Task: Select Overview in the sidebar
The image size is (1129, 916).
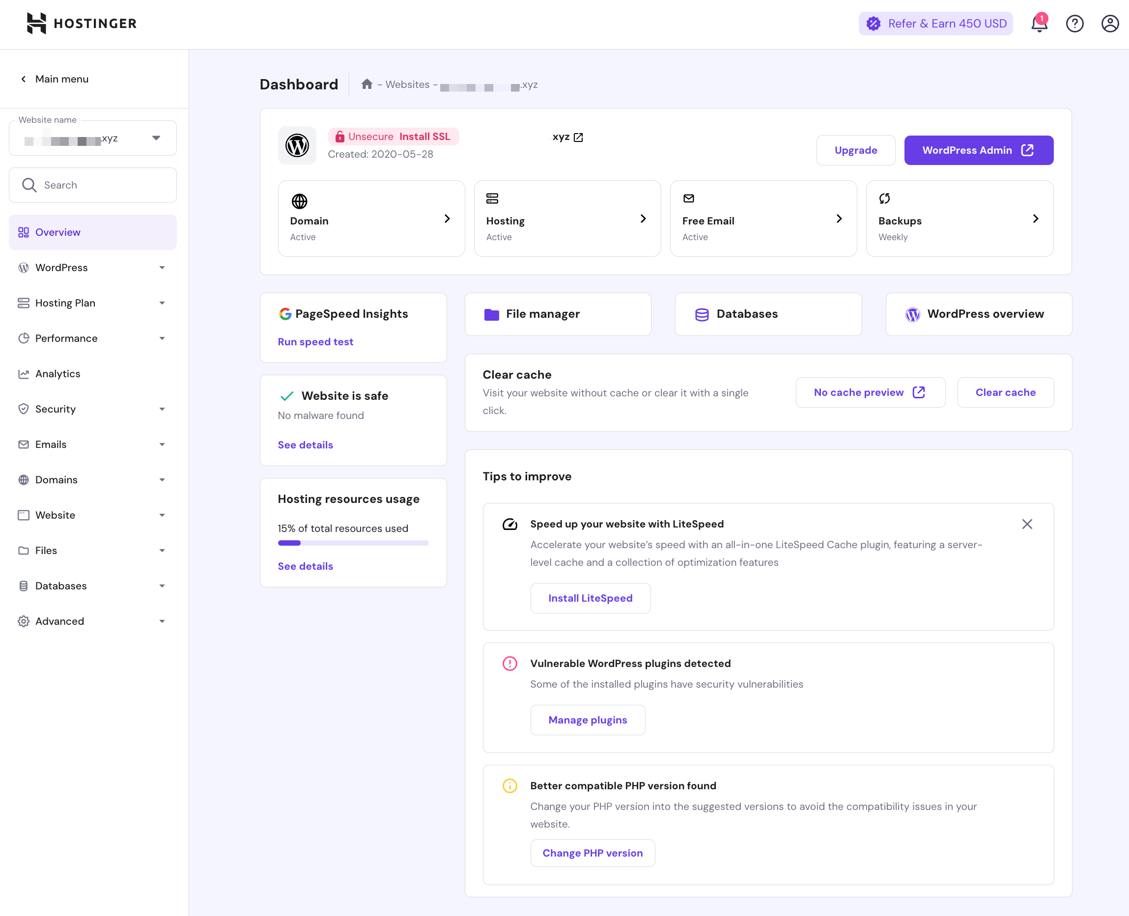Action: pyautogui.click(x=92, y=232)
